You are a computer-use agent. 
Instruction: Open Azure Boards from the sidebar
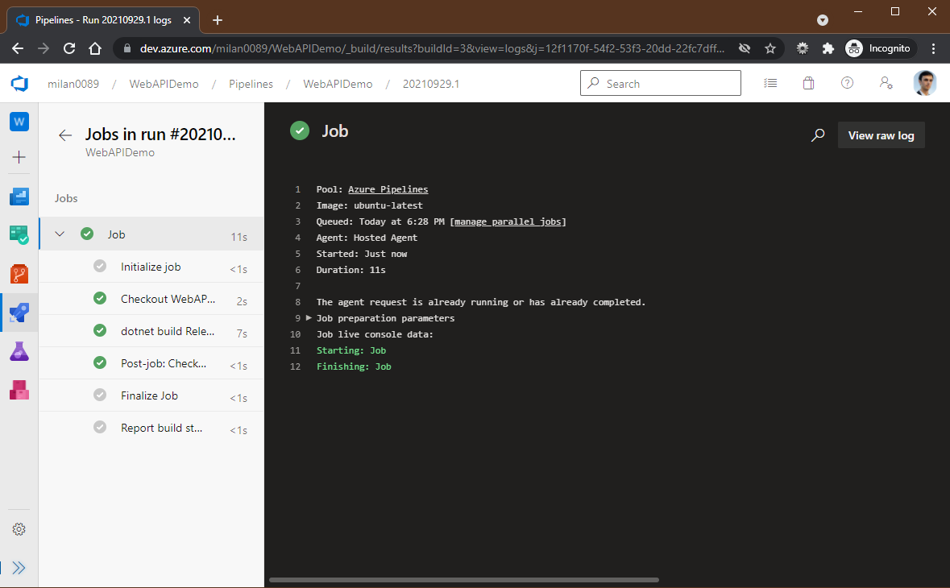tap(19, 235)
